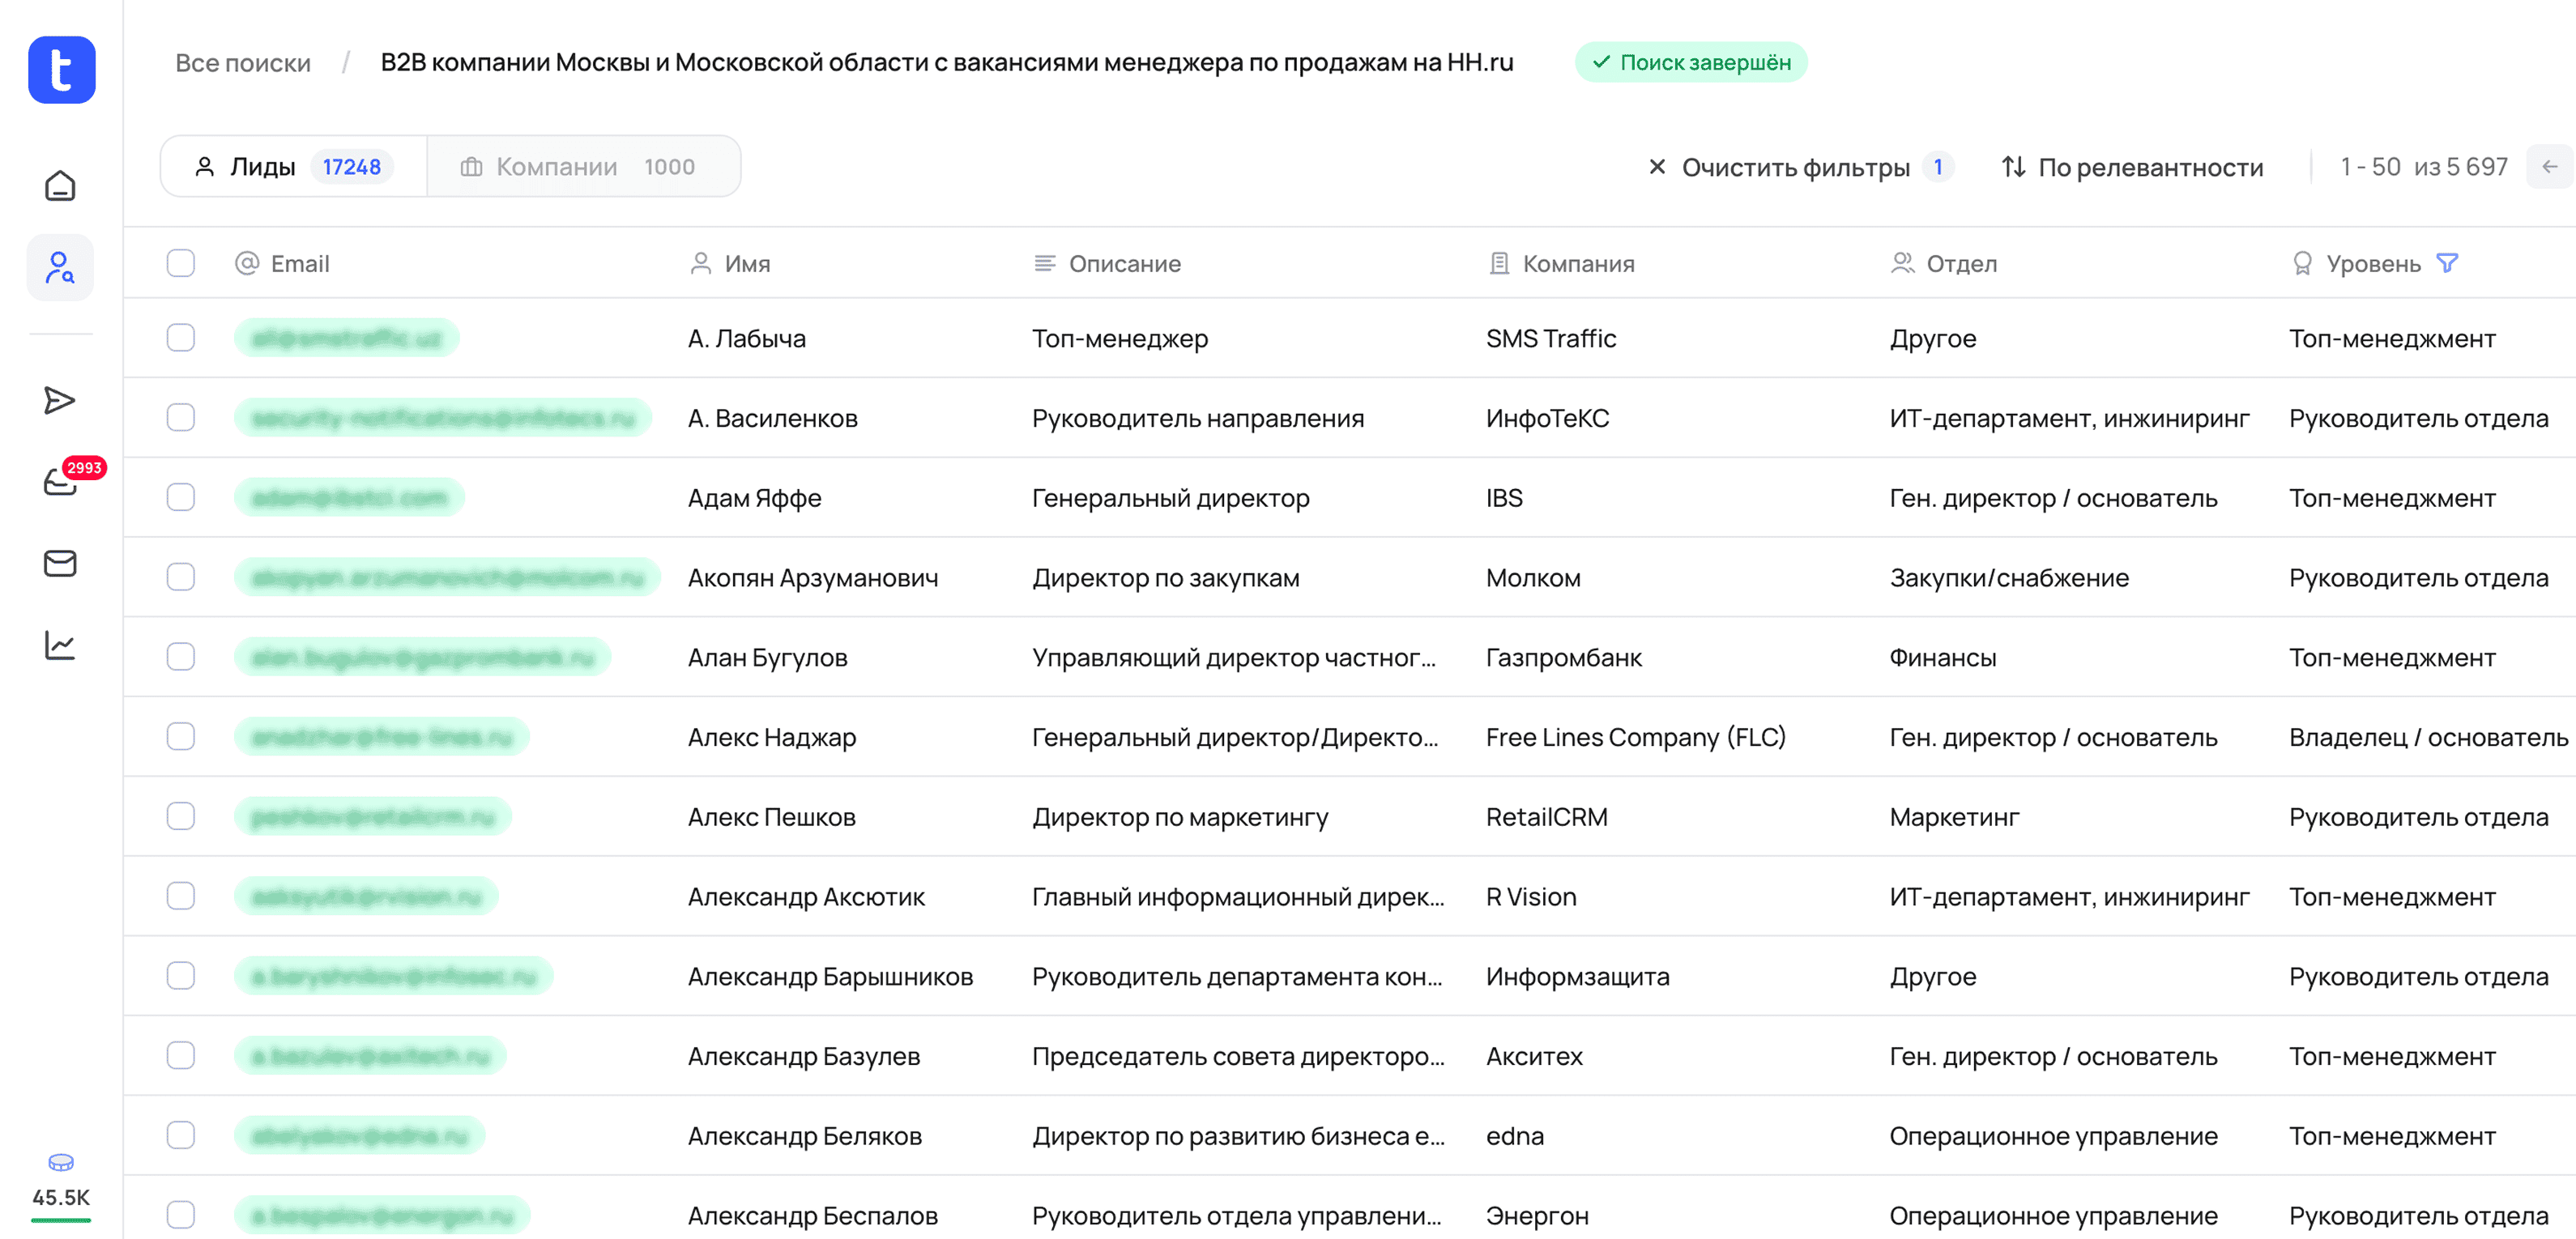Screen dimensions: 2576x1239
Task: Click description Директор по маркетингу
Action: pyautogui.click(x=1180, y=816)
